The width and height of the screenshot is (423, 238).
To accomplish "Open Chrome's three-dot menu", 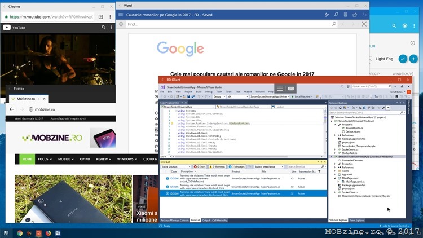I will tap(110, 17).
